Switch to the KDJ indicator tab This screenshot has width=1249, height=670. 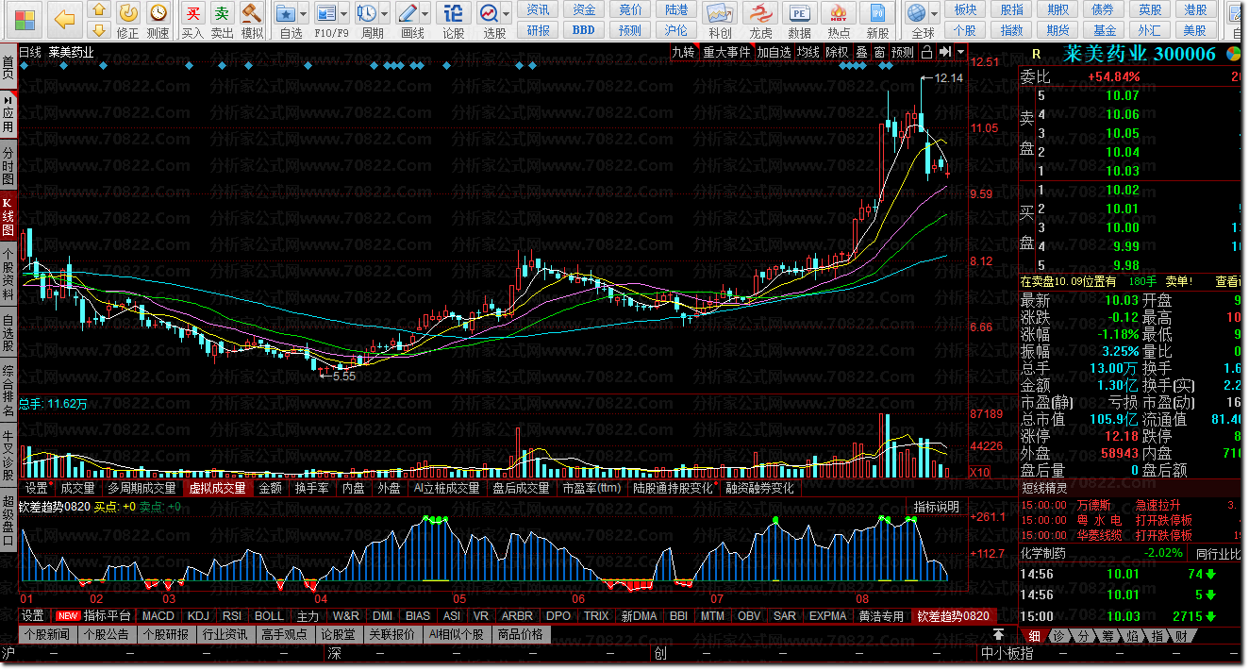point(198,616)
